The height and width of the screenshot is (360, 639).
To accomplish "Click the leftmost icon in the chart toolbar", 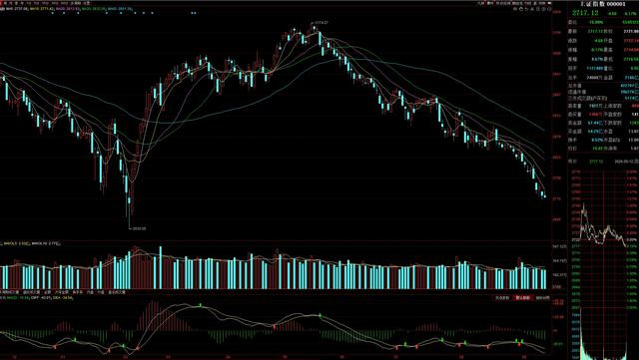I will [x=515, y=9].
